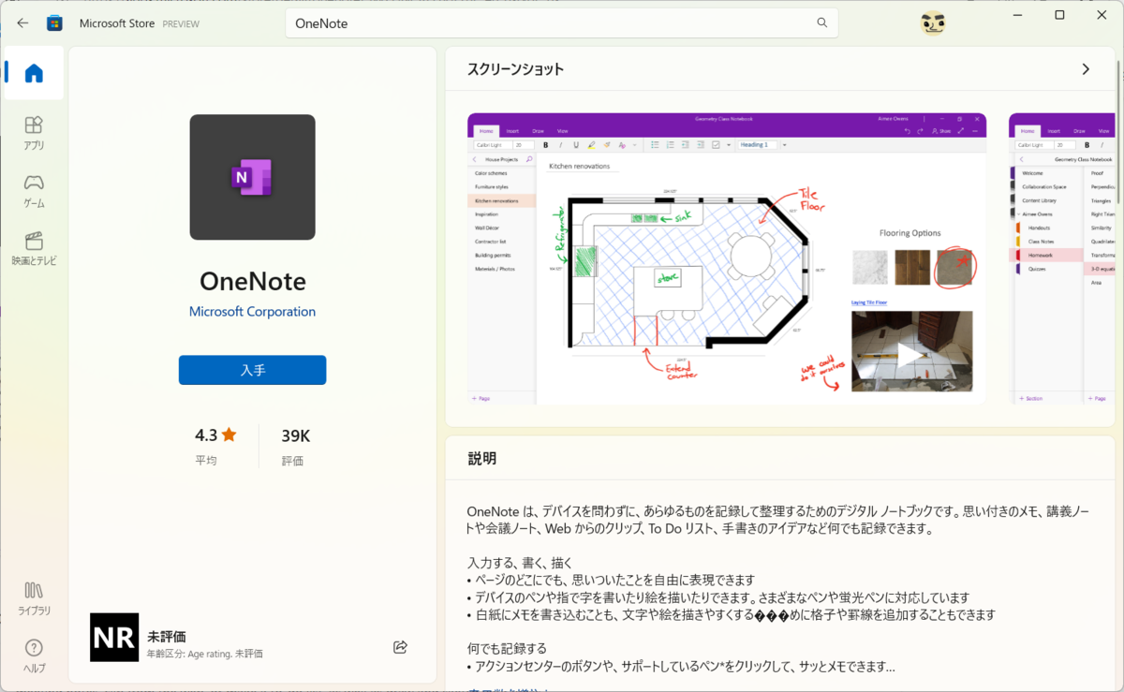This screenshot has width=1124, height=692.
Task: Click the share icon next to the age rating
Action: [x=400, y=646]
